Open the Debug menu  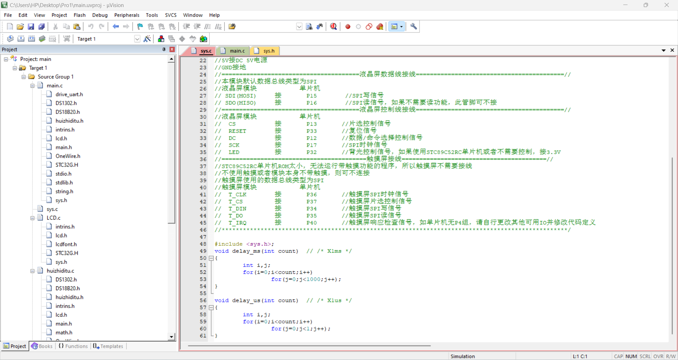click(100, 15)
